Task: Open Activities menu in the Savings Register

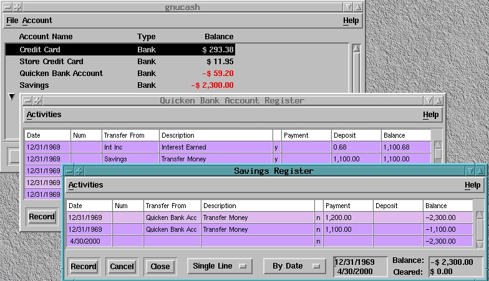Action: (x=85, y=185)
